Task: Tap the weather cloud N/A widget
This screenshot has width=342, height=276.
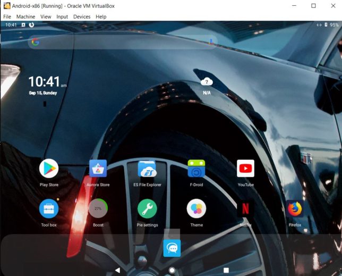Action: [x=207, y=86]
